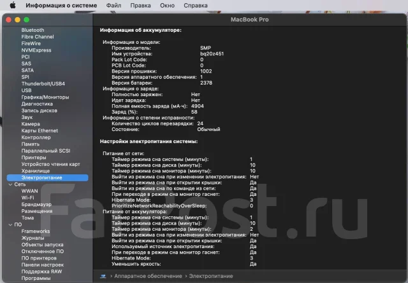Click the battery version value 2378
Viewport: 408px width, 283px height.
click(206, 83)
